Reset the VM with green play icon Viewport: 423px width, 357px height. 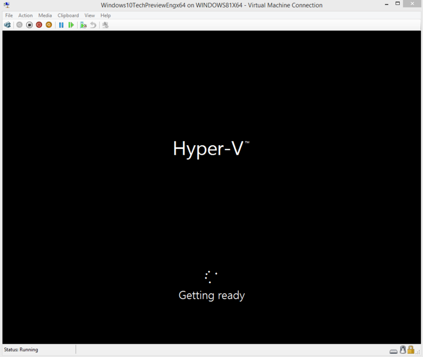coord(71,25)
